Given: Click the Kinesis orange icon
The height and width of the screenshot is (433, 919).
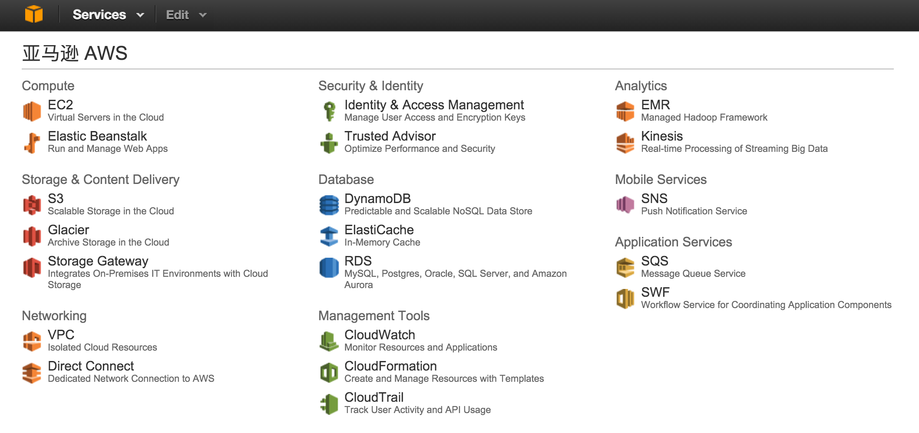Looking at the screenshot, I should pos(625,143).
